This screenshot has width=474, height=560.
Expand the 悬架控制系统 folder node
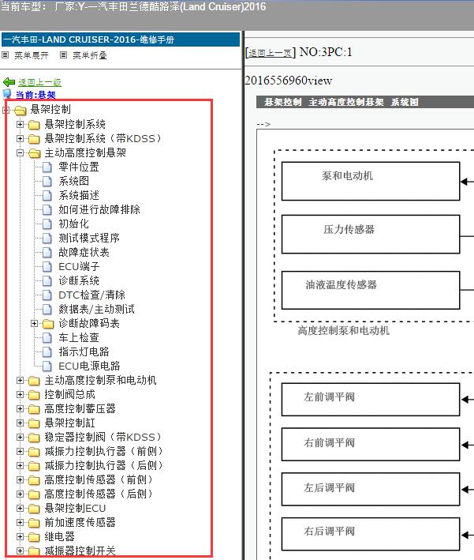pos(20,124)
